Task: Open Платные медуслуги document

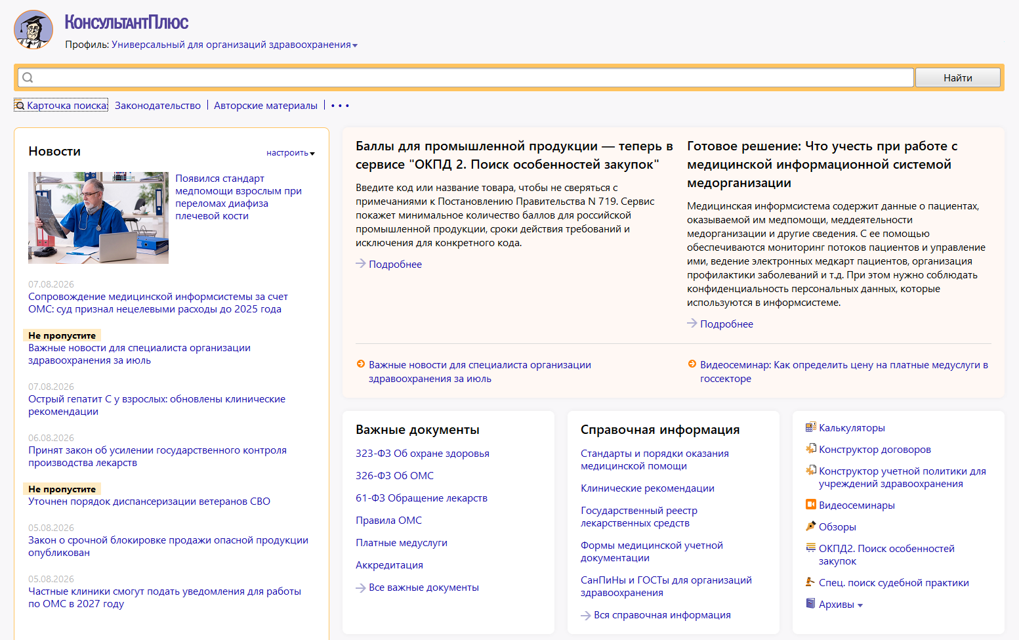Action: (x=402, y=543)
